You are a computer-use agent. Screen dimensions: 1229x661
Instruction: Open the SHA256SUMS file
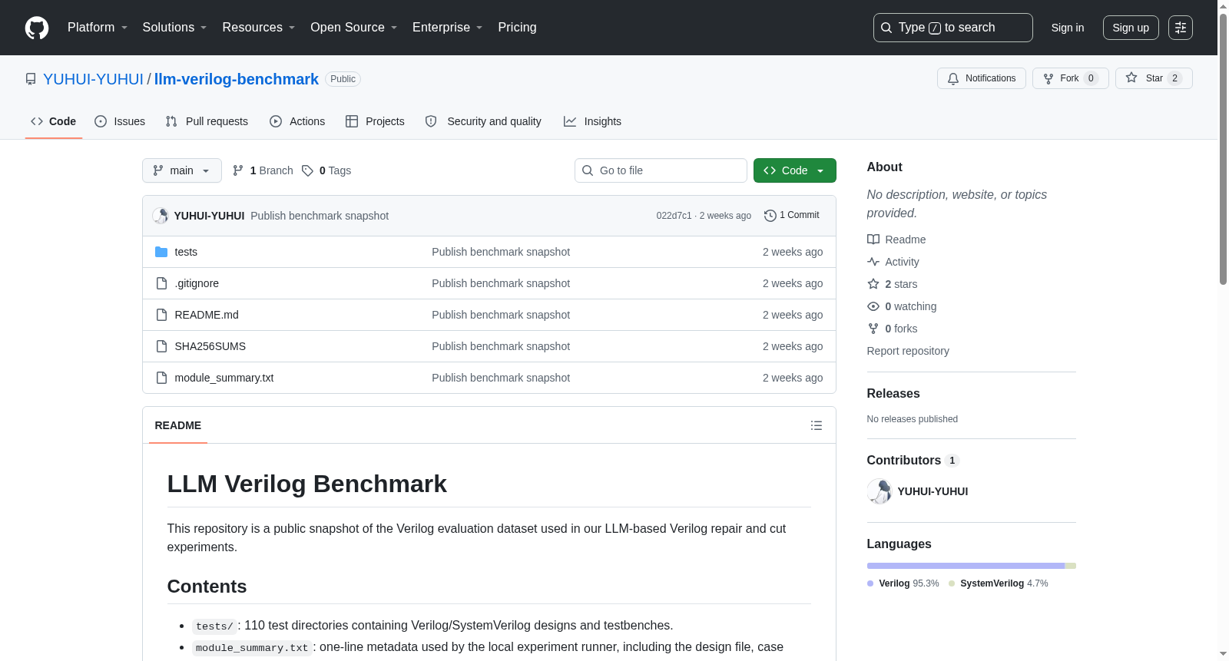210,346
